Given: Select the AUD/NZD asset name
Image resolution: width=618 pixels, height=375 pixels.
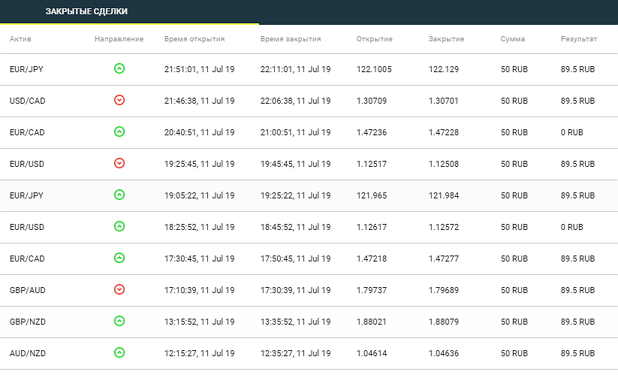Looking at the screenshot, I should point(28,353).
